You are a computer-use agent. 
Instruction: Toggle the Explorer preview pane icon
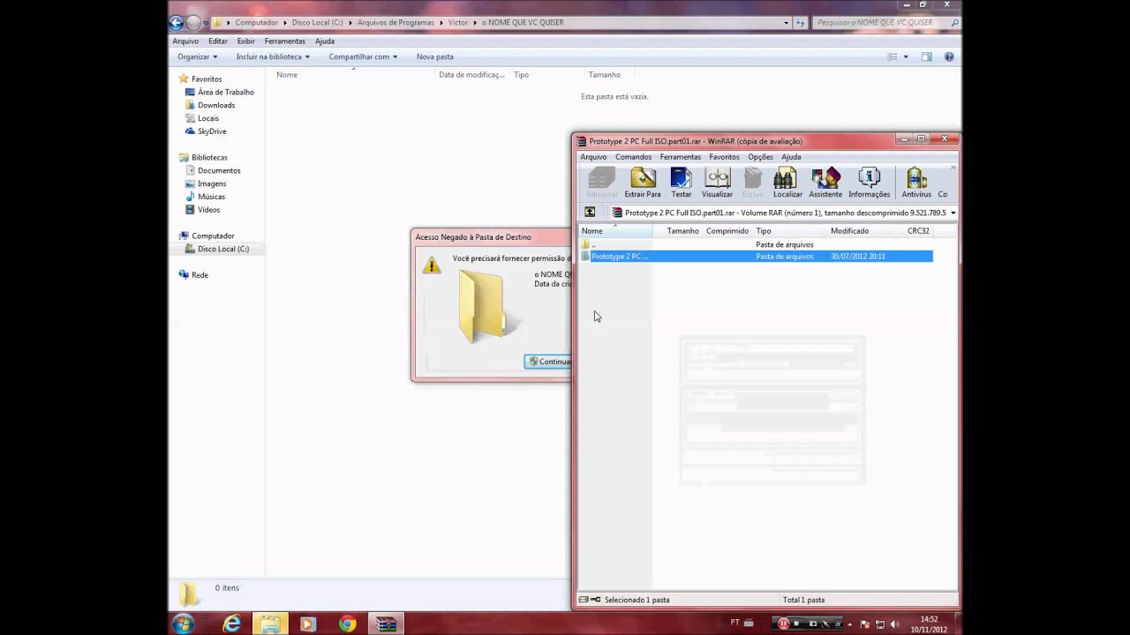[x=926, y=56]
